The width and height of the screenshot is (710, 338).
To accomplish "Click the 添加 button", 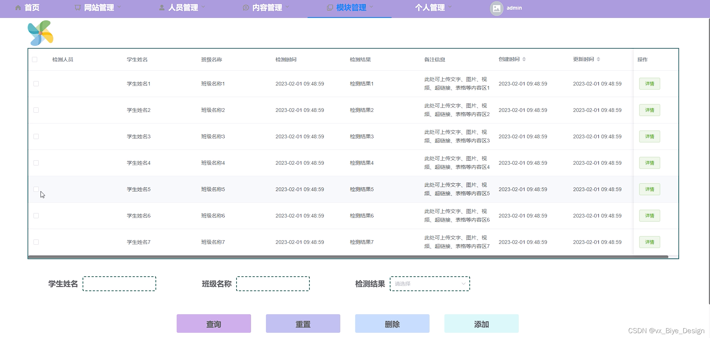I will pos(482,323).
